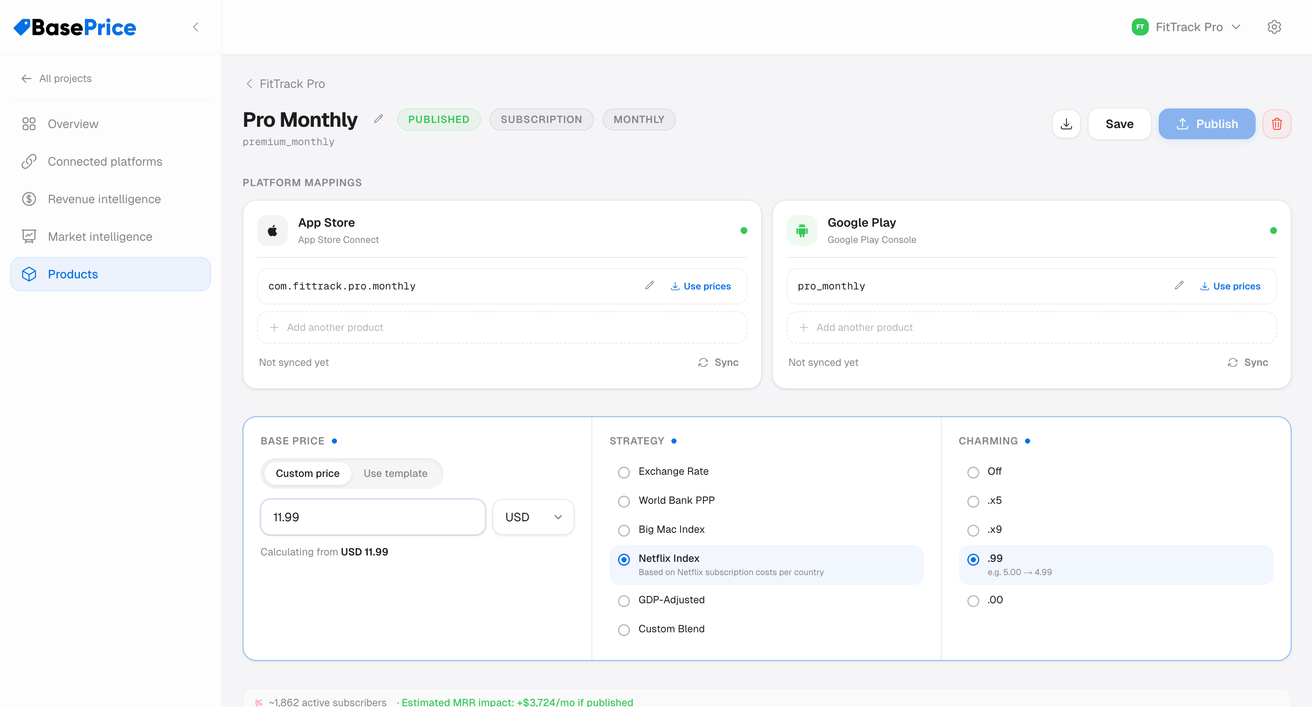Add another product under Google Play
The image size is (1312, 707).
(x=1031, y=327)
